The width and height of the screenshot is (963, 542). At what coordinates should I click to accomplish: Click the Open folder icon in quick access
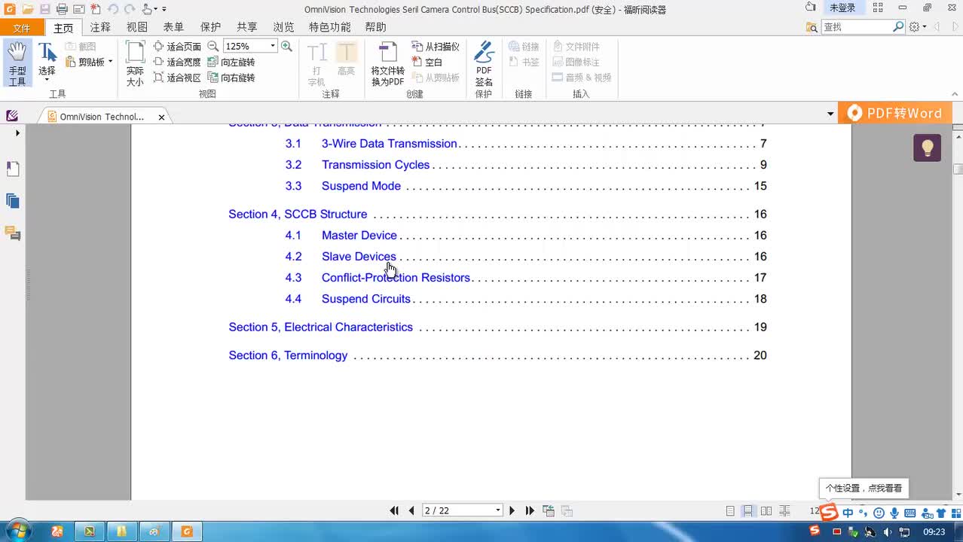[x=28, y=9]
